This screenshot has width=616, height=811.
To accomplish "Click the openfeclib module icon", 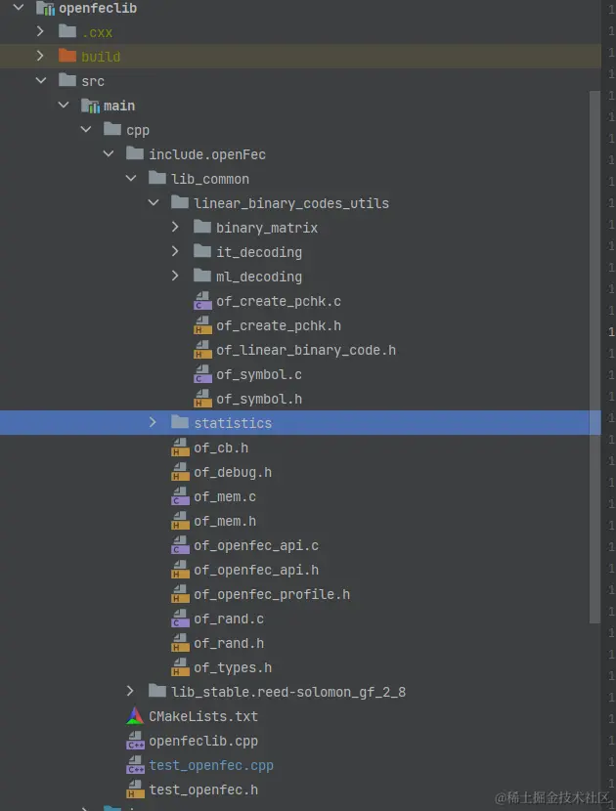I will 45,8.
